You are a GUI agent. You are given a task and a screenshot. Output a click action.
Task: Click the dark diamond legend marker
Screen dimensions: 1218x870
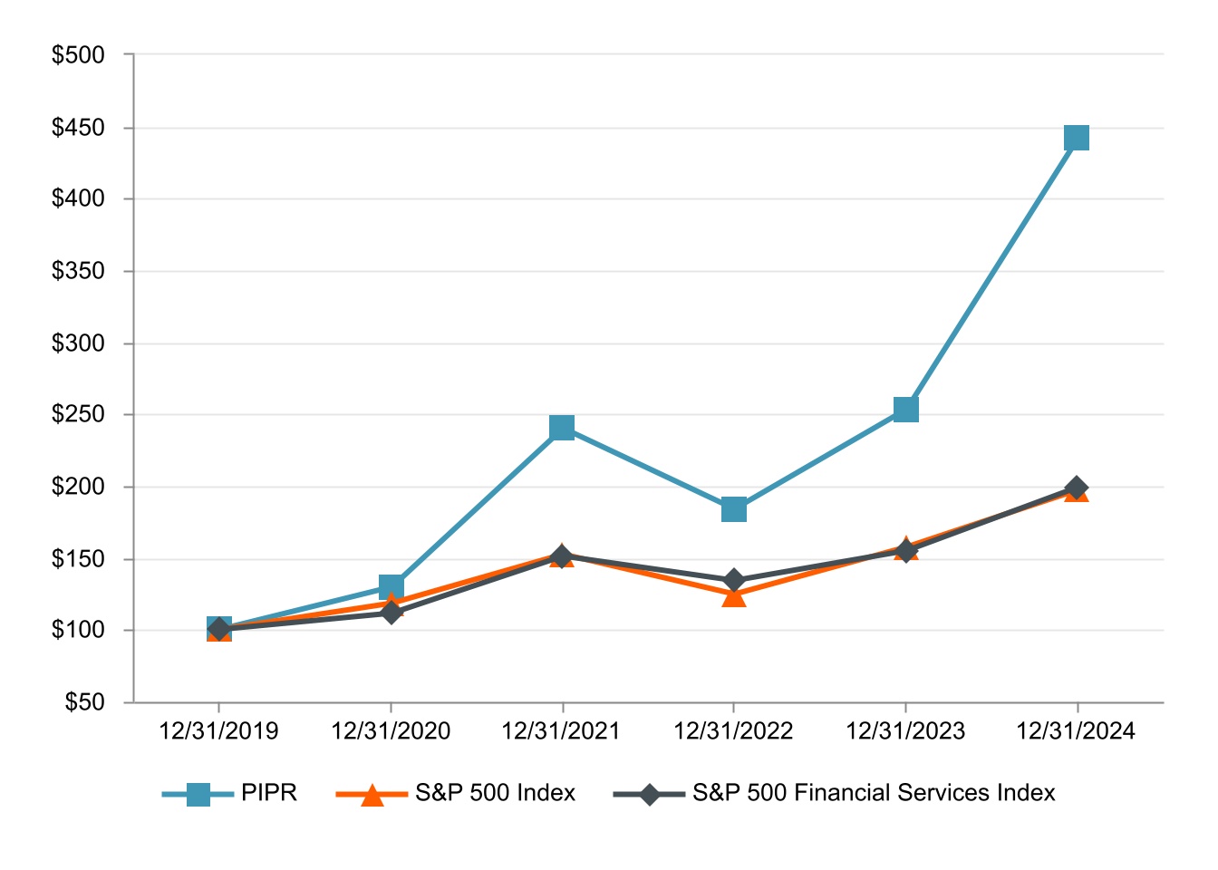[x=649, y=794]
